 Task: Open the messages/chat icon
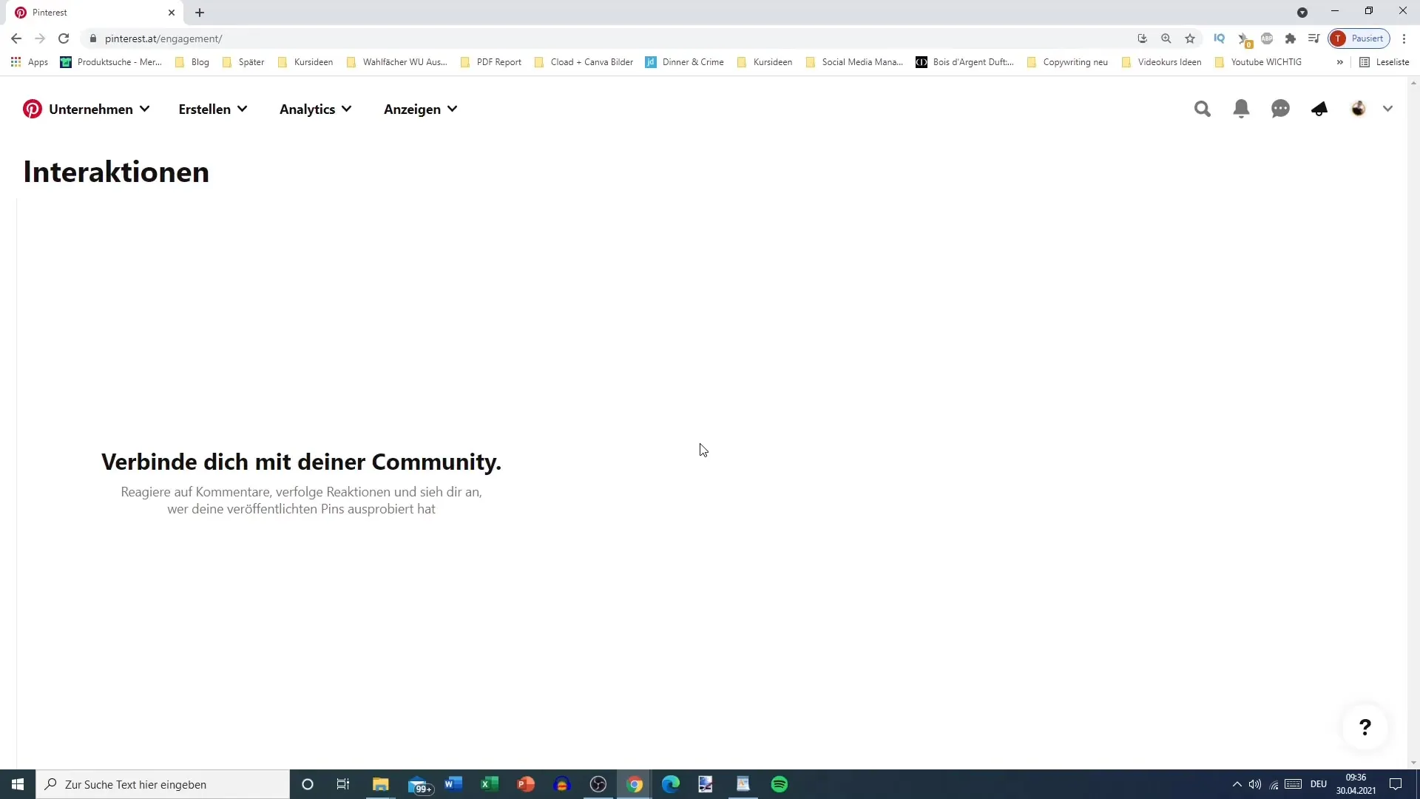(1280, 108)
